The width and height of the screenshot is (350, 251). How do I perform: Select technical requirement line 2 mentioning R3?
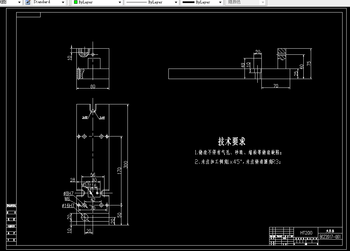(x=238, y=161)
